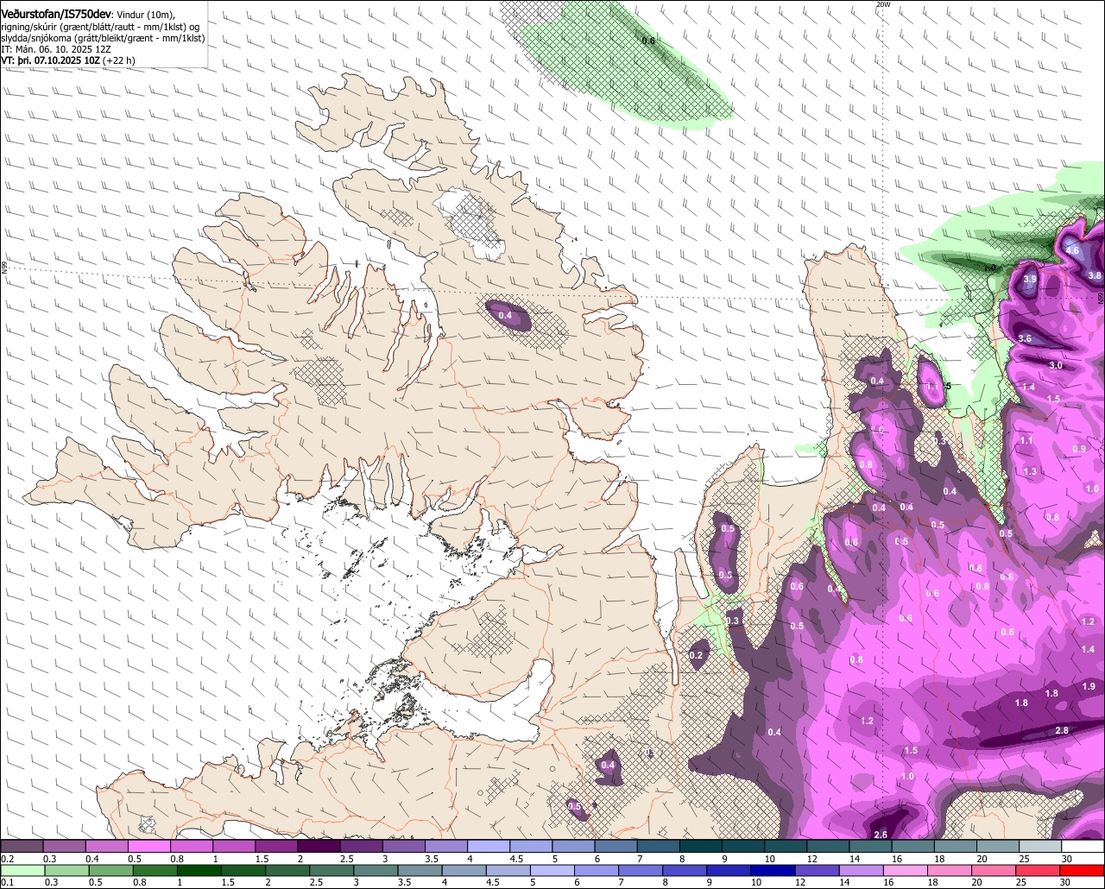Select lower legend swatch between 18 and 20
This screenshot has height=889, width=1105.
[950, 870]
